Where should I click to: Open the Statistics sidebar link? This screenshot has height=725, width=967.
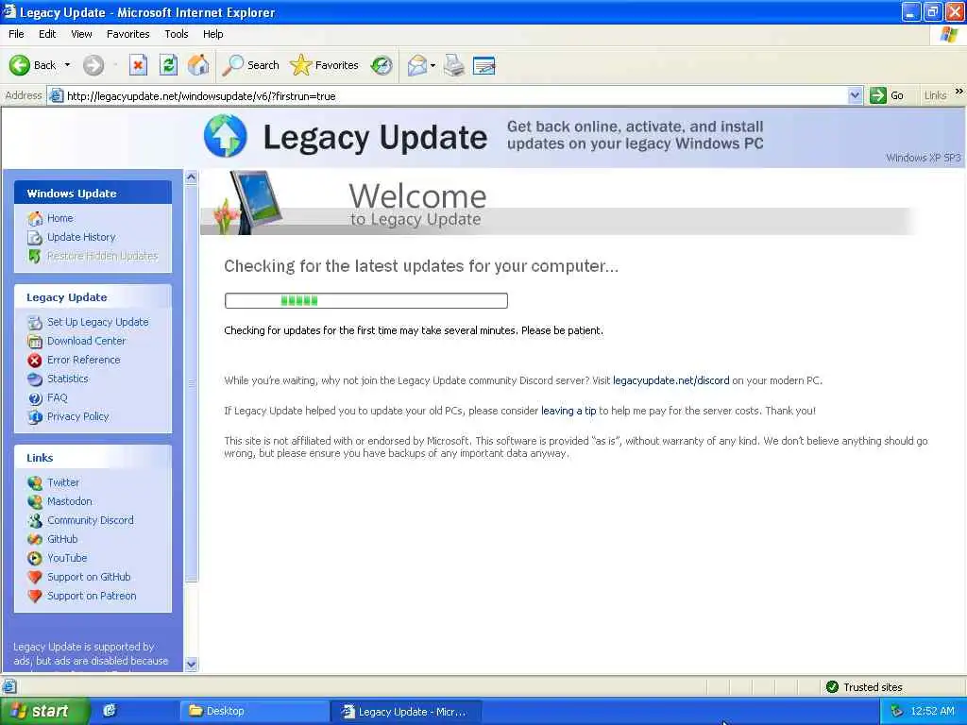[68, 379]
